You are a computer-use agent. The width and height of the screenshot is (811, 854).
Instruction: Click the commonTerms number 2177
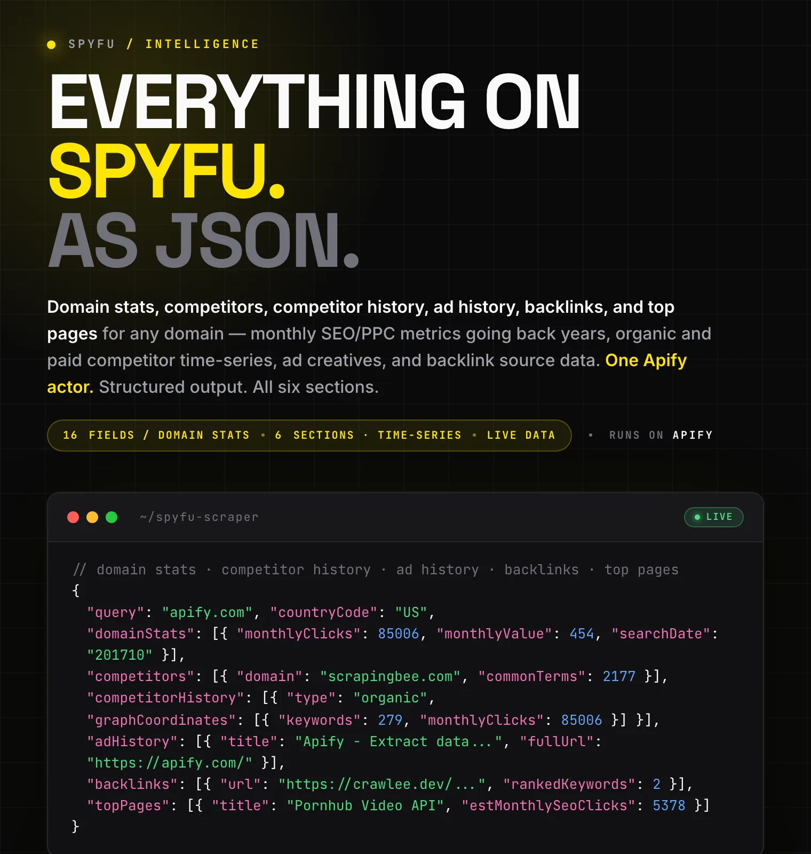[x=619, y=676]
